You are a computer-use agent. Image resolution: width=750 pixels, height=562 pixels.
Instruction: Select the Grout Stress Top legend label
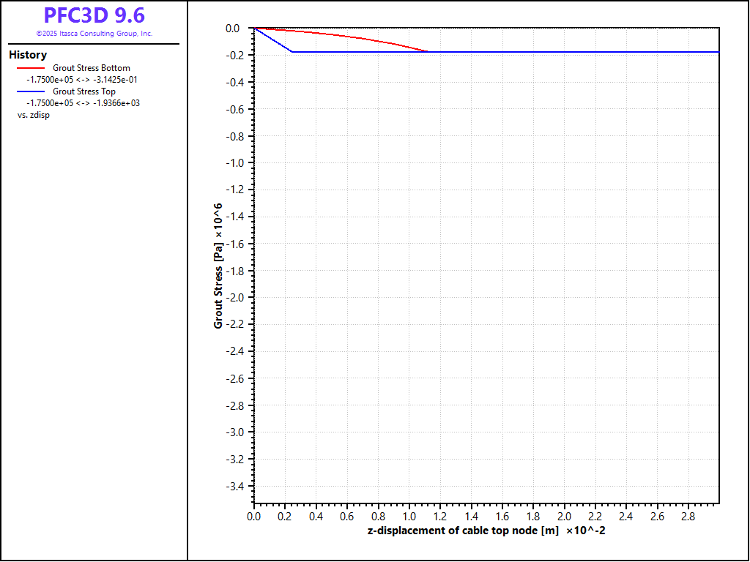[x=83, y=91]
